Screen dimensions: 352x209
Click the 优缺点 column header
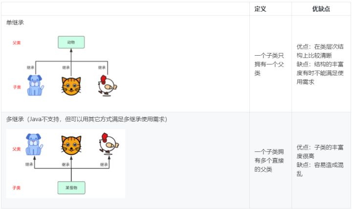321,9
